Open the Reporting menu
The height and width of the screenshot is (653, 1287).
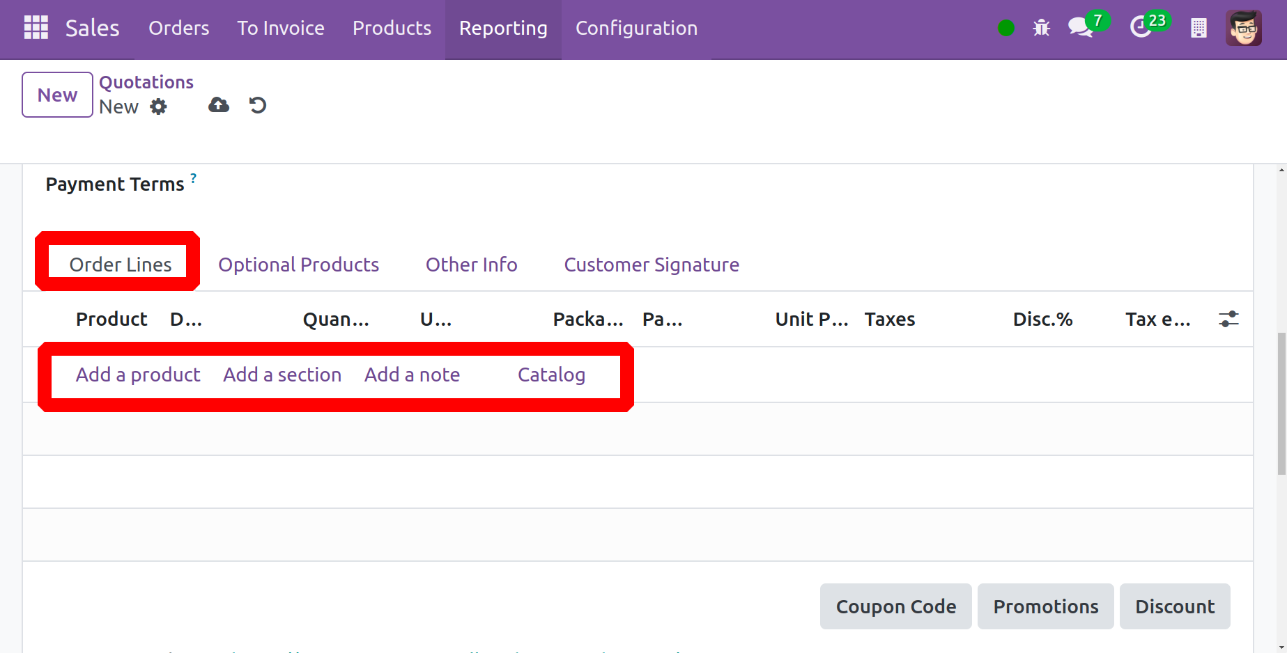pos(503,28)
